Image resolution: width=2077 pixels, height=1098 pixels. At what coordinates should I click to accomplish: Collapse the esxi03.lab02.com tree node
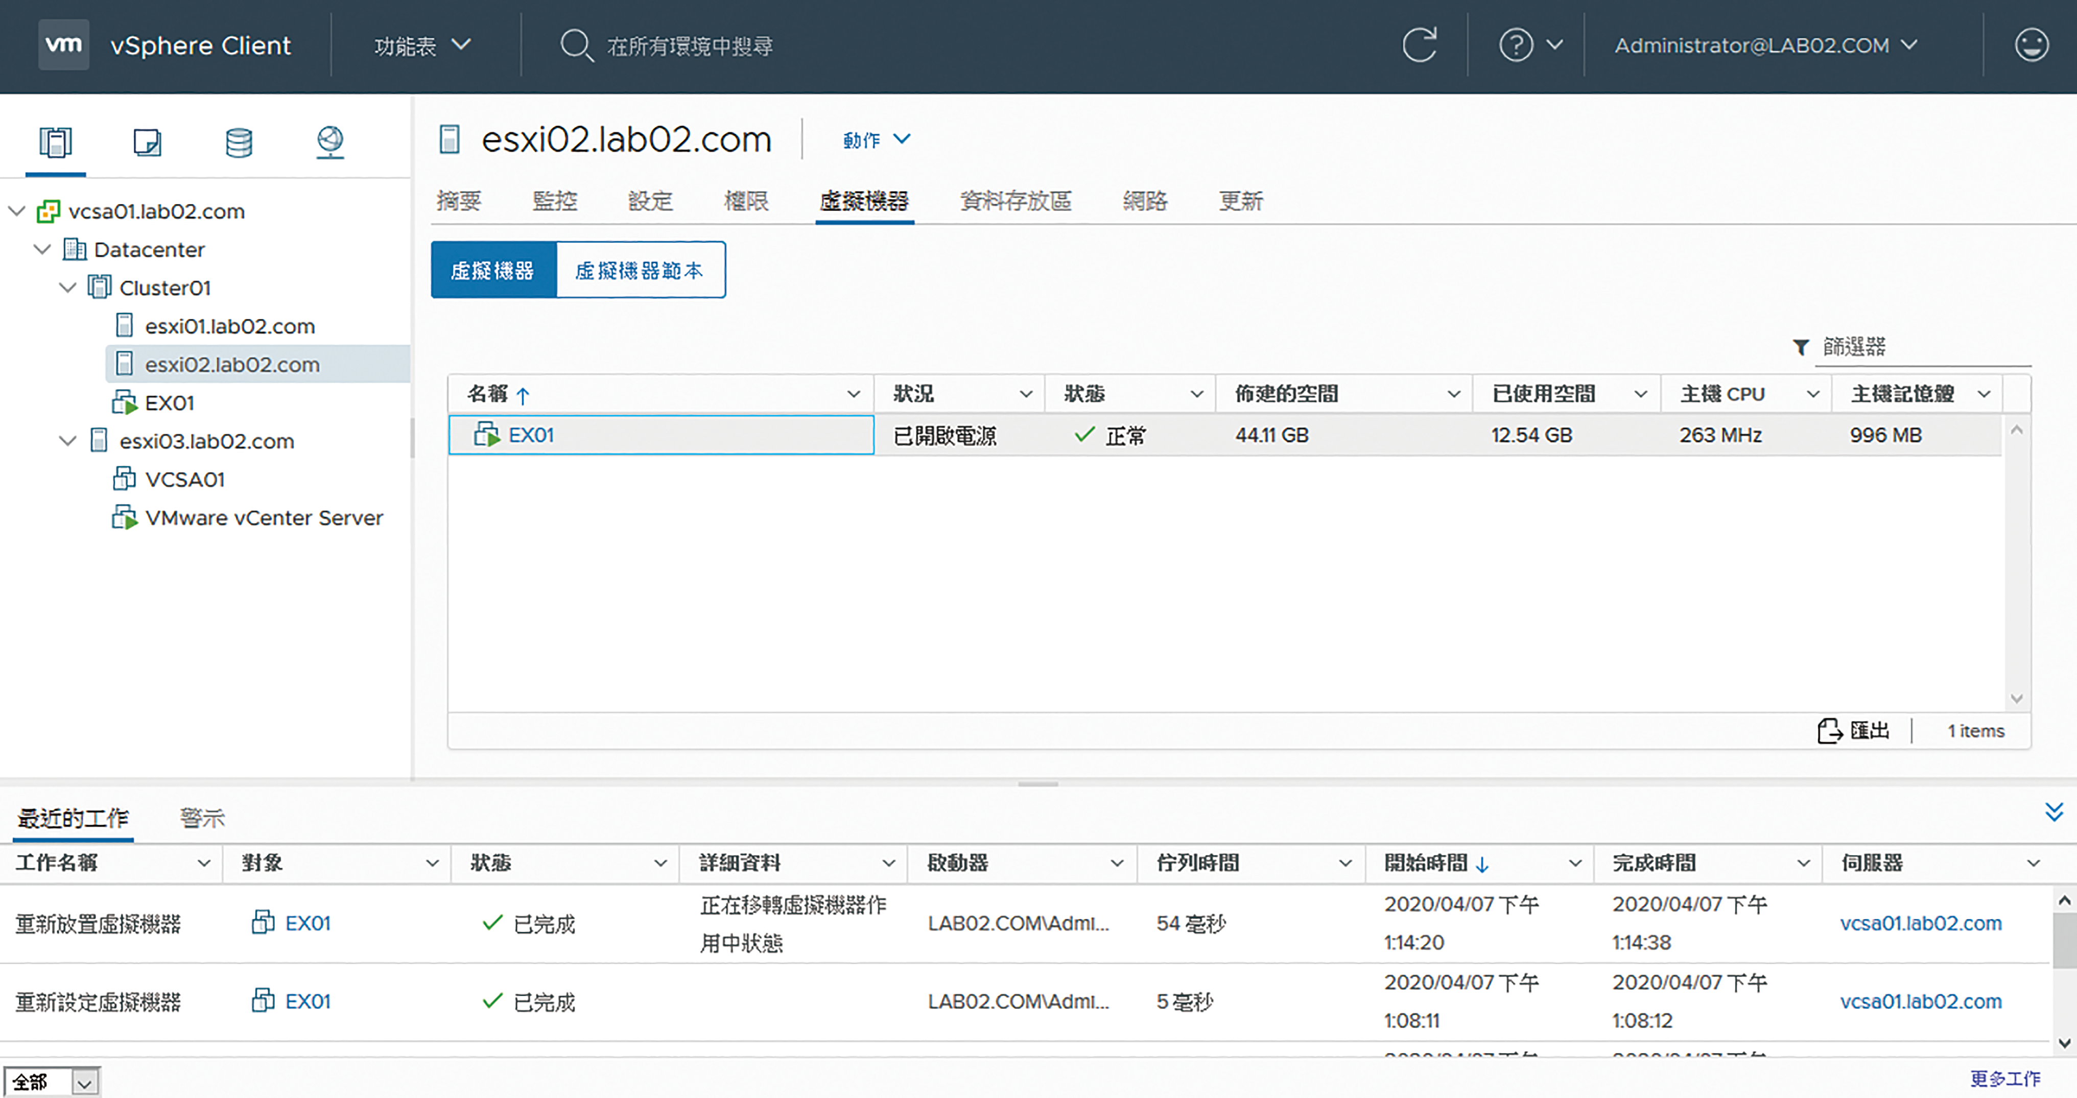tap(68, 441)
